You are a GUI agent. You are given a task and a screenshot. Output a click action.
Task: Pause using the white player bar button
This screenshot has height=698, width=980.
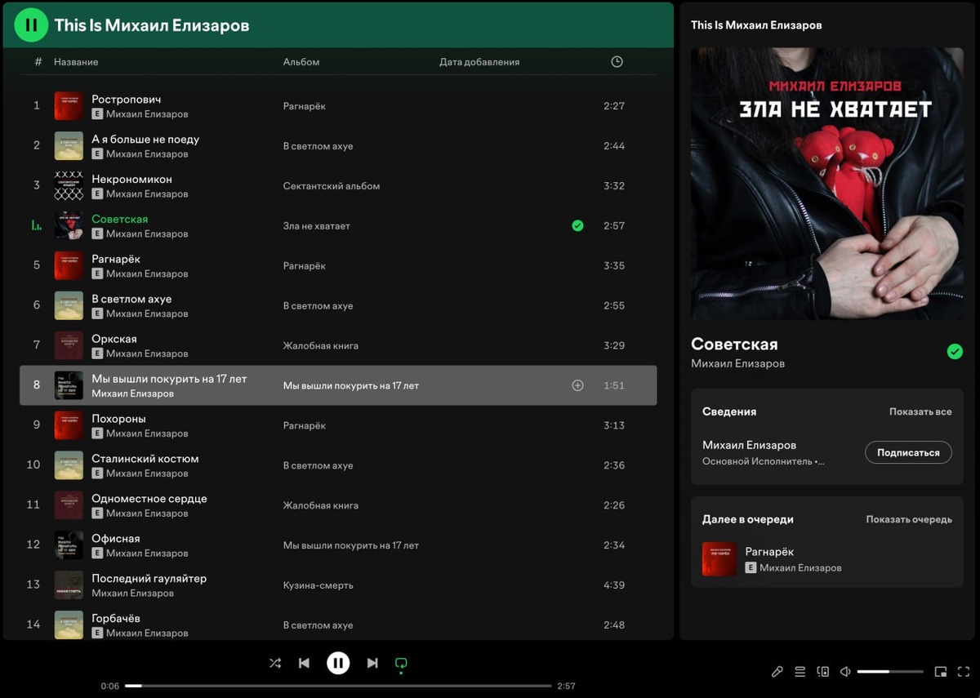[x=338, y=663]
